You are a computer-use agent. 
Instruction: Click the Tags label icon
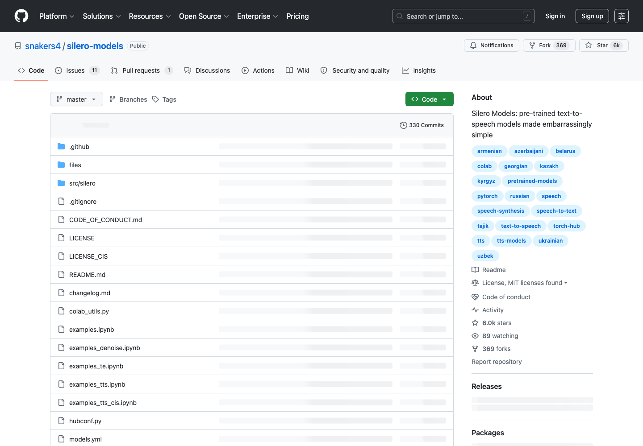click(x=155, y=99)
